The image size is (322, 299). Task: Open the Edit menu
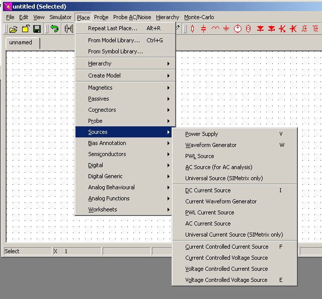tap(24, 17)
